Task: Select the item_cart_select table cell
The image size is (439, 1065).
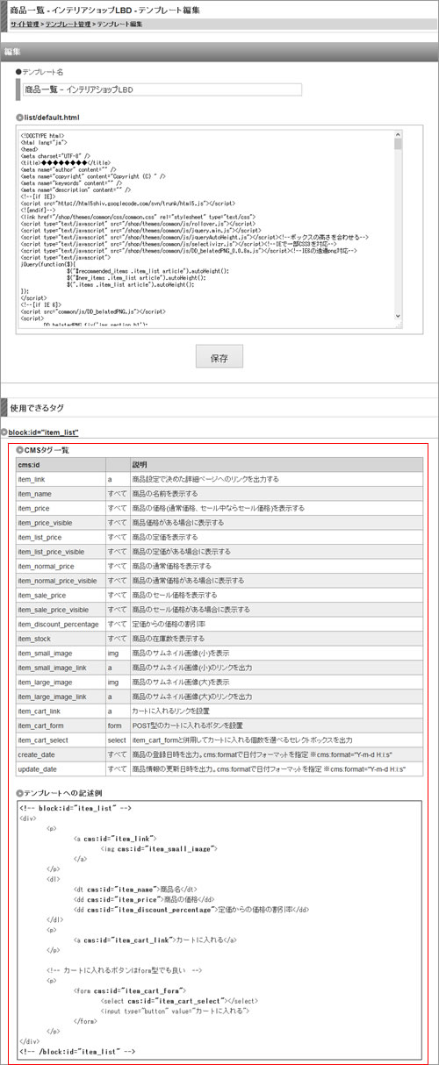Action: click(61, 740)
